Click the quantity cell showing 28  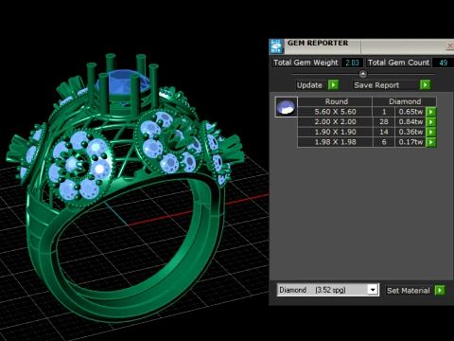[384, 122]
